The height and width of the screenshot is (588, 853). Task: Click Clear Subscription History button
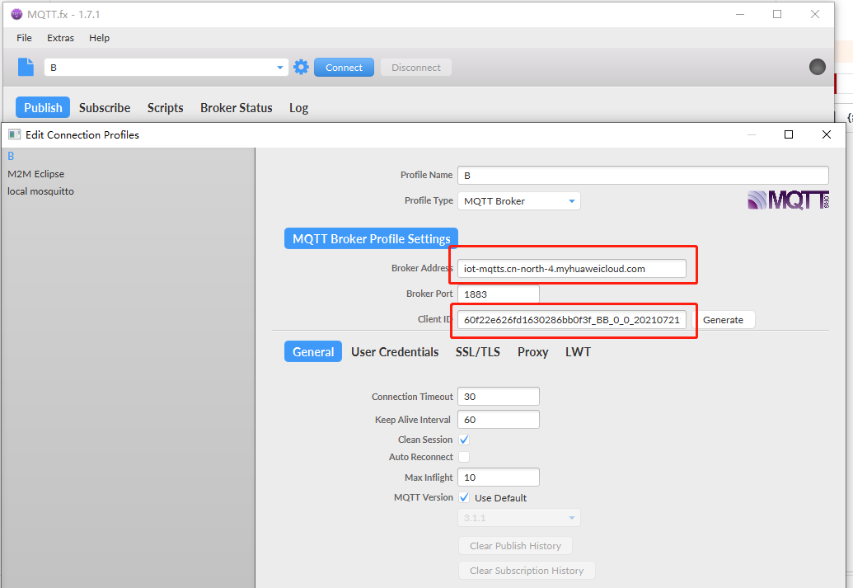click(527, 570)
